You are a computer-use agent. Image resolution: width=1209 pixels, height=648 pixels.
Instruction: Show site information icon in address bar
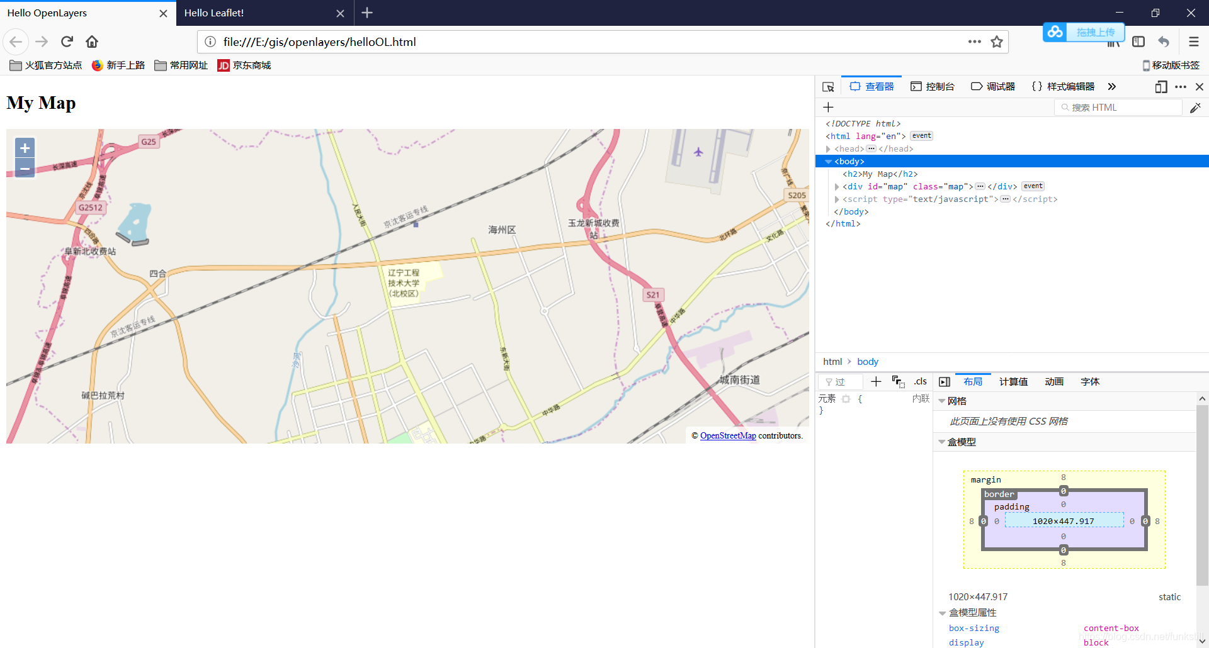pyautogui.click(x=210, y=42)
